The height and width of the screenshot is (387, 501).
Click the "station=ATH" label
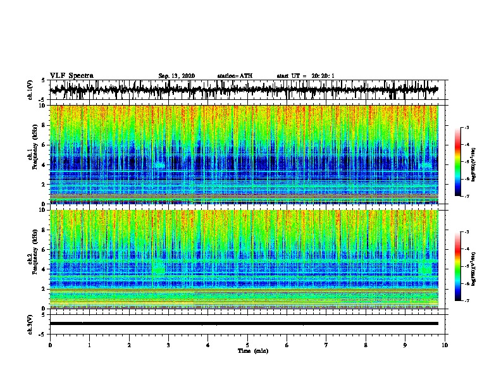tap(235, 76)
